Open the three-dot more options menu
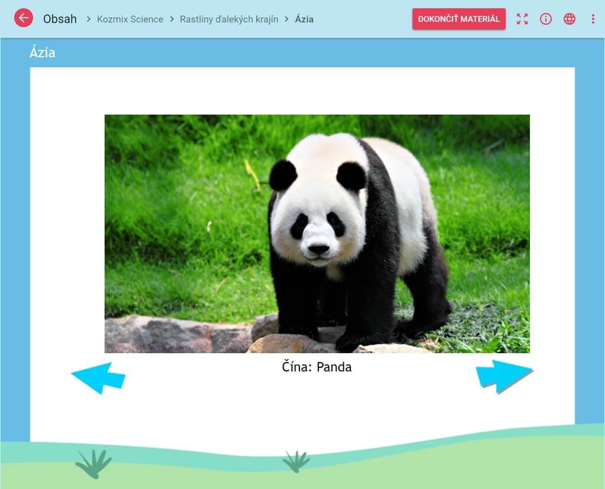Screen dimensions: 605x489 coord(593,19)
